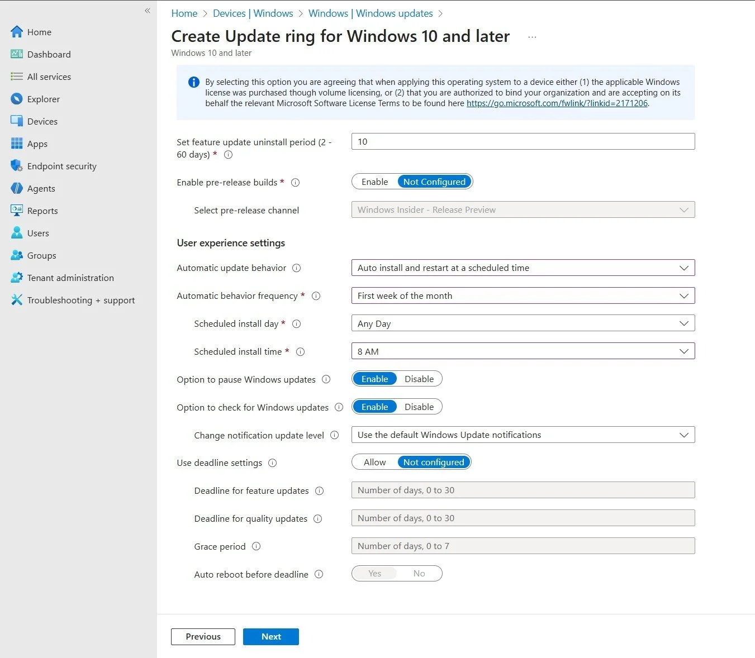Viewport: 755px width, 658px height.
Task: Show info for Use deadline settings
Action: click(273, 463)
